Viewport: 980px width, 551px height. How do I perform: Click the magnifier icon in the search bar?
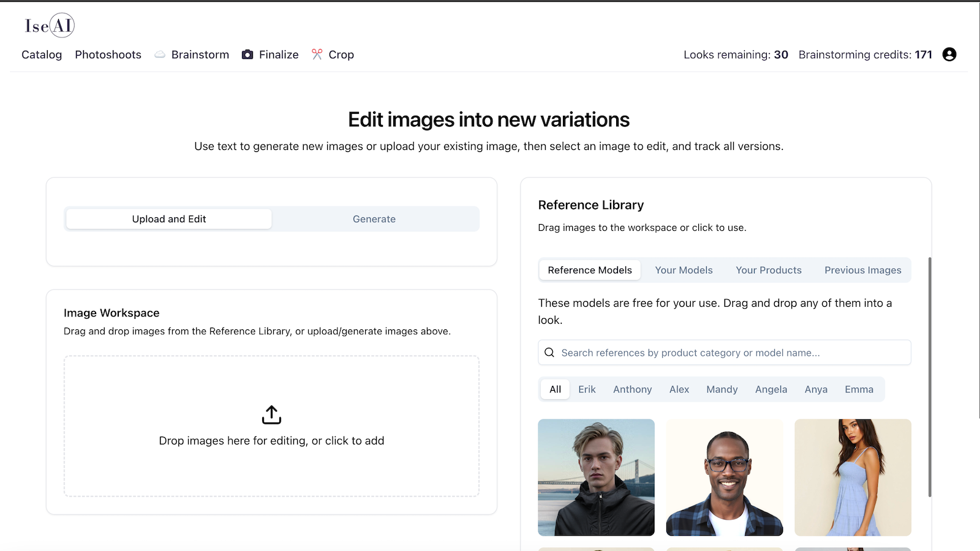(x=549, y=352)
